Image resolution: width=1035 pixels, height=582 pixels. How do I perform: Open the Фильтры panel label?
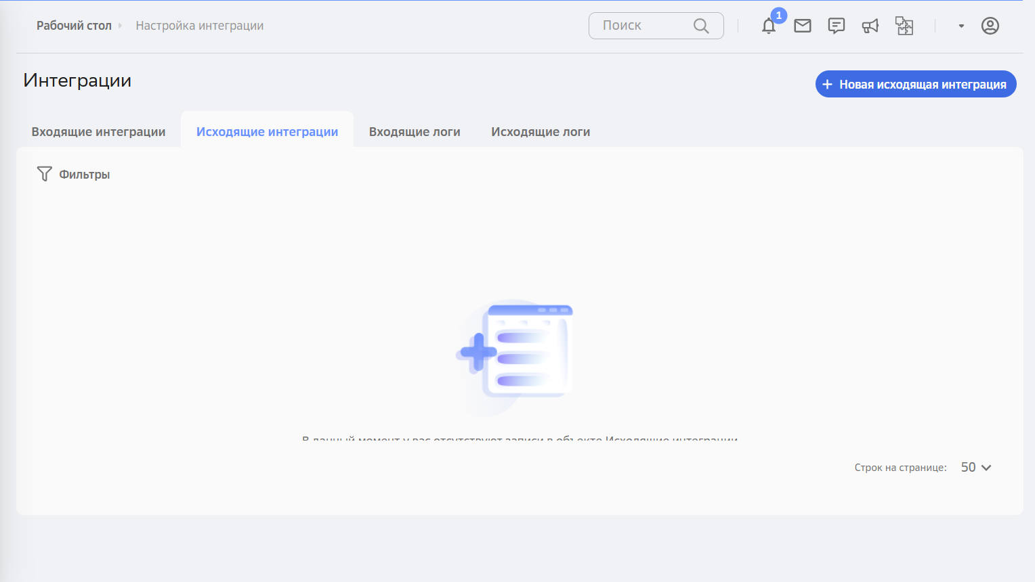pyautogui.click(x=84, y=175)
